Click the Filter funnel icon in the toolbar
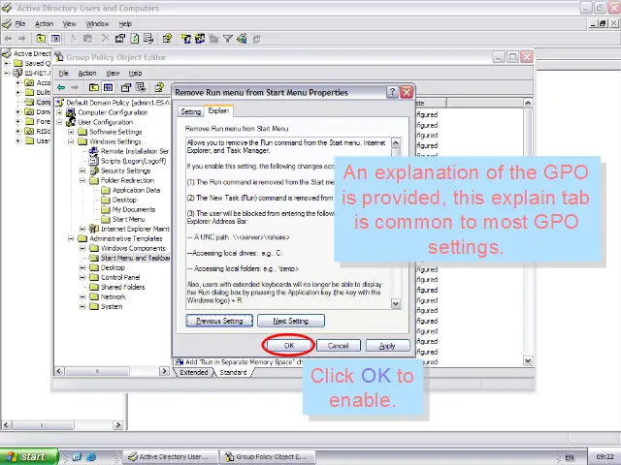The height and width of the screenshot is (465, 621). 228,39
